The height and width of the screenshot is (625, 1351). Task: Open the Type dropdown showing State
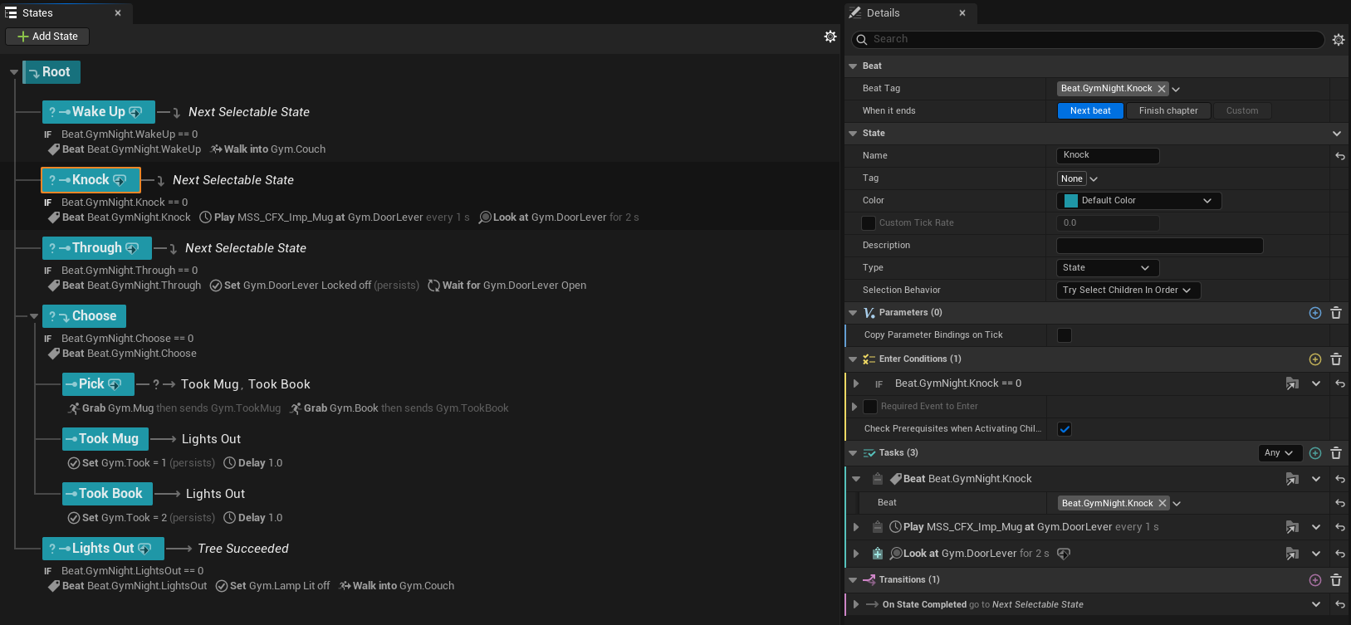(x=1108, y=268)
